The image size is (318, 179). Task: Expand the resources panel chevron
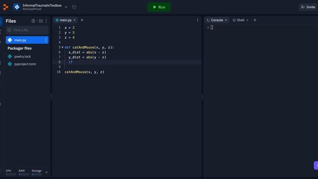tap(46, 173)
